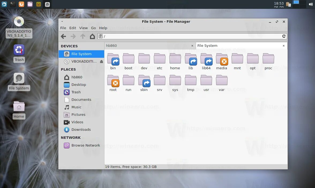The width and height of the screenshot is (315, 188).
Task: Select the restricted root folder icon
Action: [x=113, y=81]
